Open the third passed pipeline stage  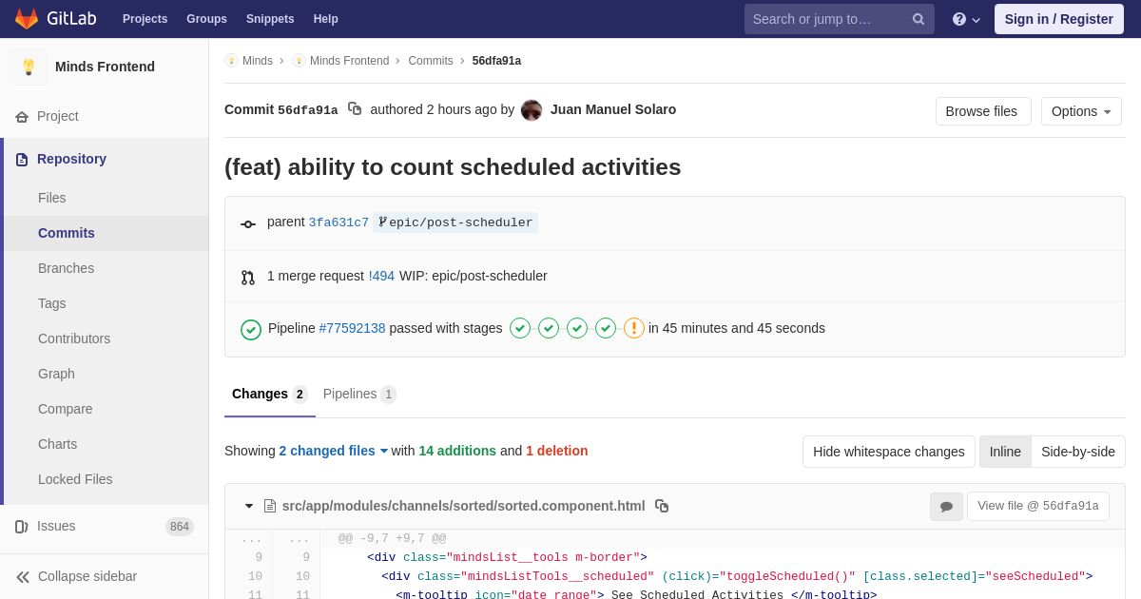tap(577, 328)
